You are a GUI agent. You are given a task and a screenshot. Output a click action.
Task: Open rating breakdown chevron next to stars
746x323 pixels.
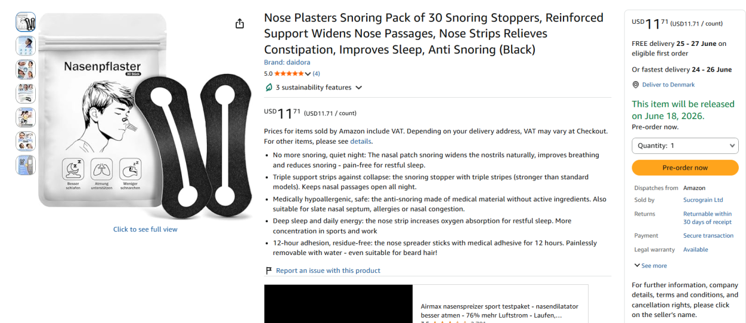click(x=308, y=74)
